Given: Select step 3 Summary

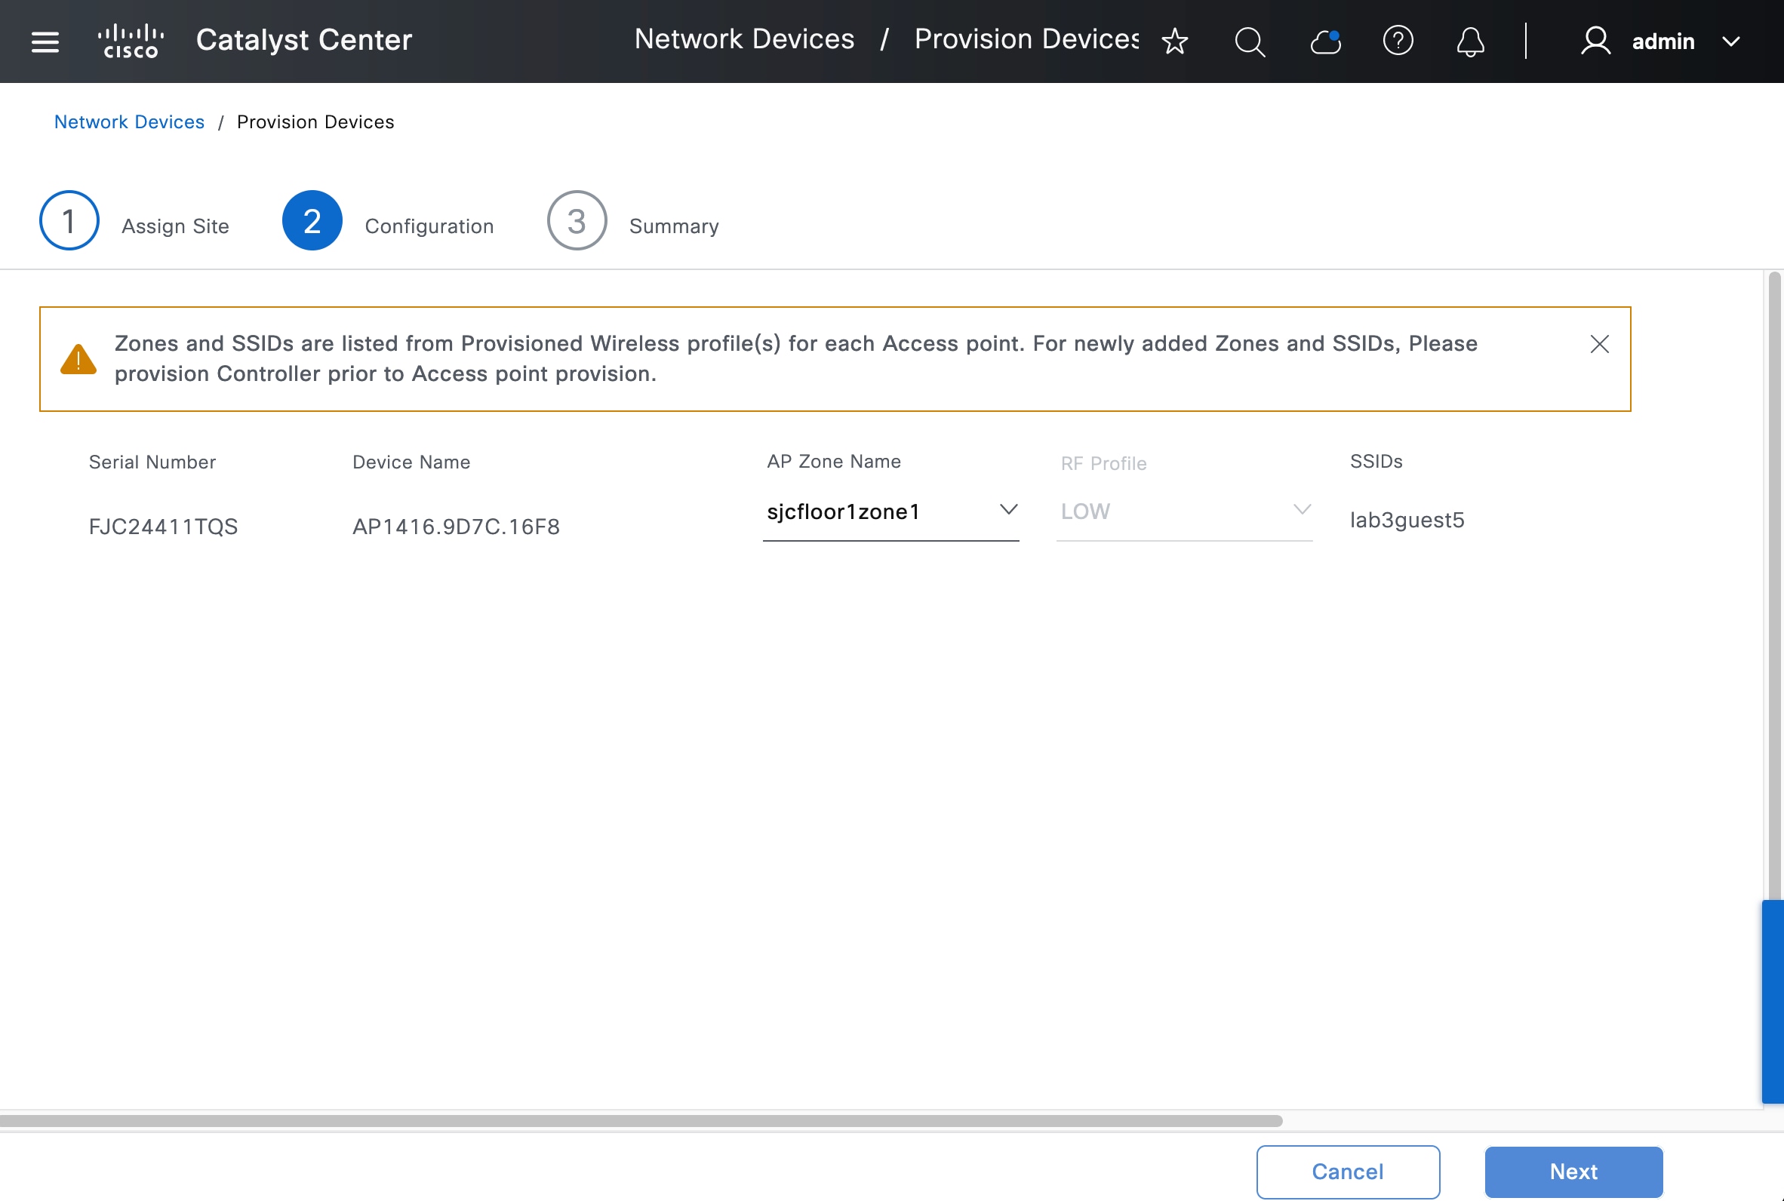Looking at the screenshot, I should [x=576, y=220].
